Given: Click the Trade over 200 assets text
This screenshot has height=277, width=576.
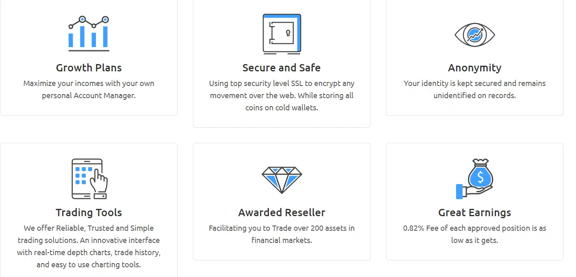Looking at the screenshot, I should point(282,234).
